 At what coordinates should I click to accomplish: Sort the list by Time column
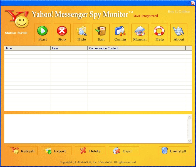[x=27, y=48]
